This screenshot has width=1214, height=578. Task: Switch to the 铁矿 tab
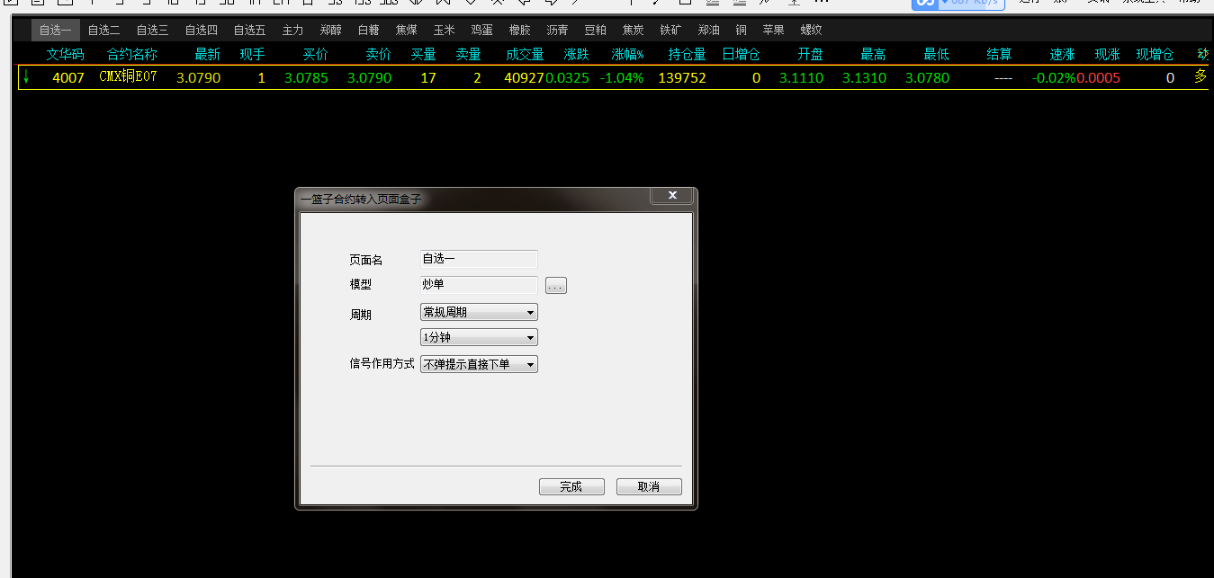(x=670, y=30)
